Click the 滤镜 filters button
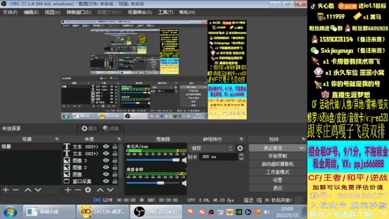The height and width of the screenshot is (219, 389). pos(111,128)
